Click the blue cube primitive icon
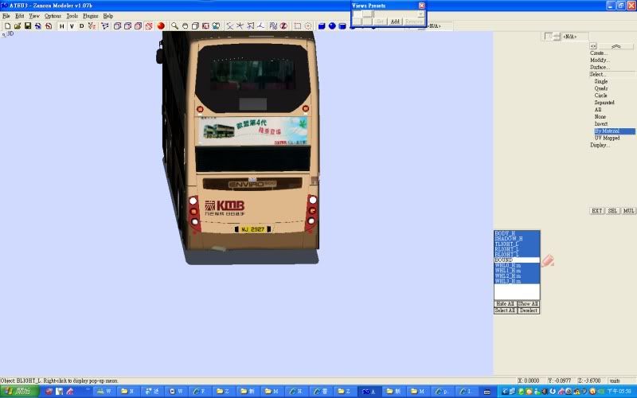This screenshot has width=637, height=398. coord(322,26)
